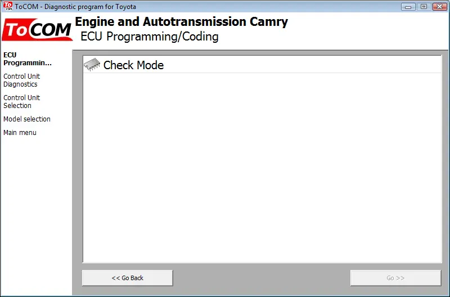Close the ToCOM diagnostic program window
Image resolution: width=450 pixels, height=297 pixels.
(x=439, y=7)
